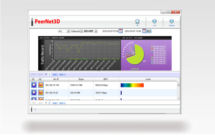The image size is (215, 138).
Task: Click detail magnifier icon for 192.168.19.103
Action: [x=34, y=85]
